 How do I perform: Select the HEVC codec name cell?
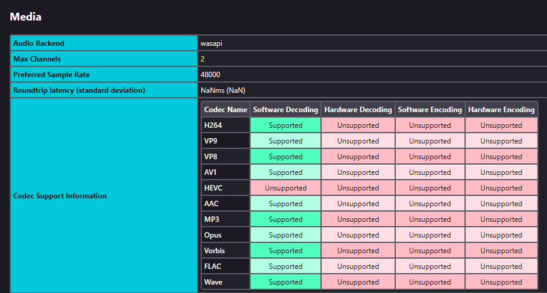click(x=226, y=188)
